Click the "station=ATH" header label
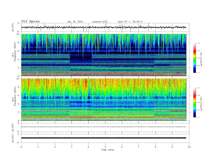Image resolution: width=213 pixels, height=165 pixels. [x=100, y=22]
